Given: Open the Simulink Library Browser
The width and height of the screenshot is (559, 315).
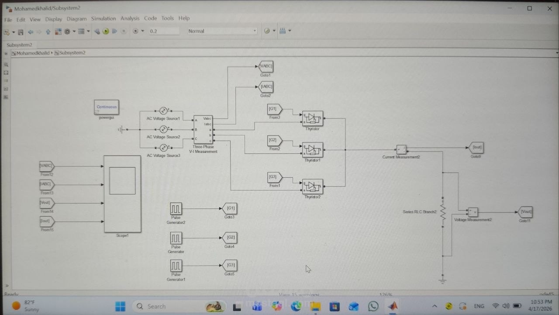Looking at the screenshot, I should click(59, 31).
